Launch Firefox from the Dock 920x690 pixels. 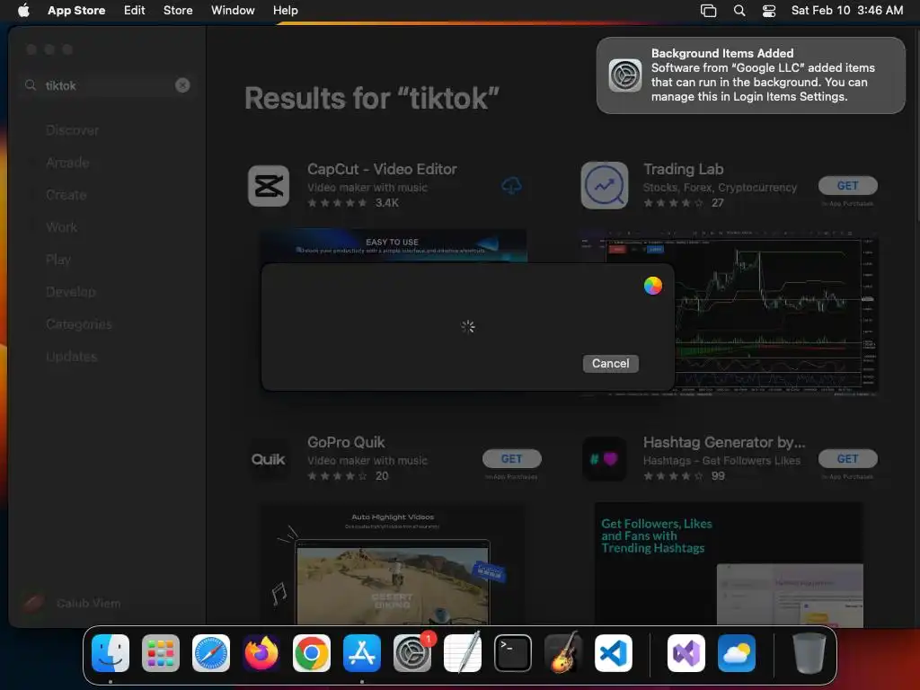pos(261,653)
